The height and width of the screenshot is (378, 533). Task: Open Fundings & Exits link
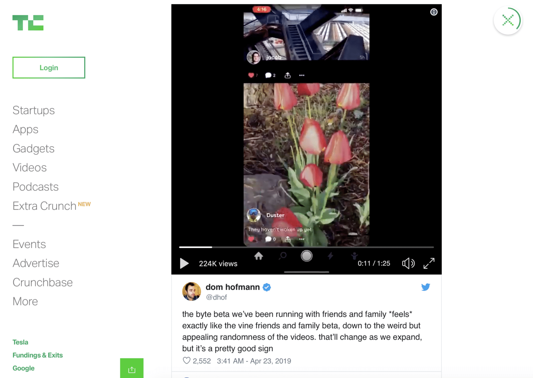(38, 355)
